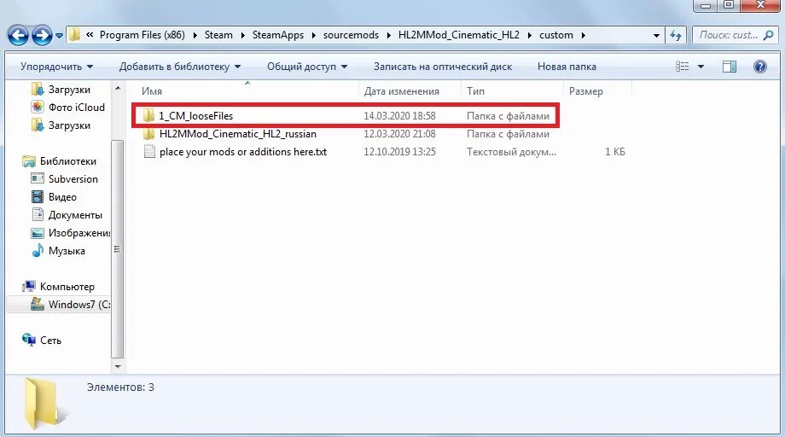
Task: Sort by the Имя column header
Action: pos(152,91)
